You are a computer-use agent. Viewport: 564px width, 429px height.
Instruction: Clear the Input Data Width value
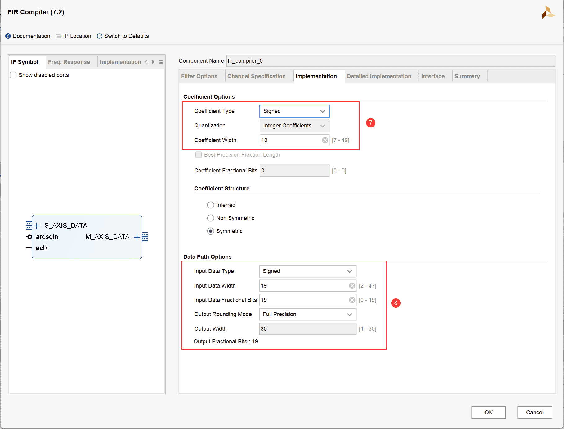[x=352, y=286]
